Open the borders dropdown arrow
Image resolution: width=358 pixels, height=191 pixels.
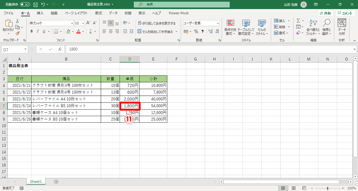tap(61, 31)
